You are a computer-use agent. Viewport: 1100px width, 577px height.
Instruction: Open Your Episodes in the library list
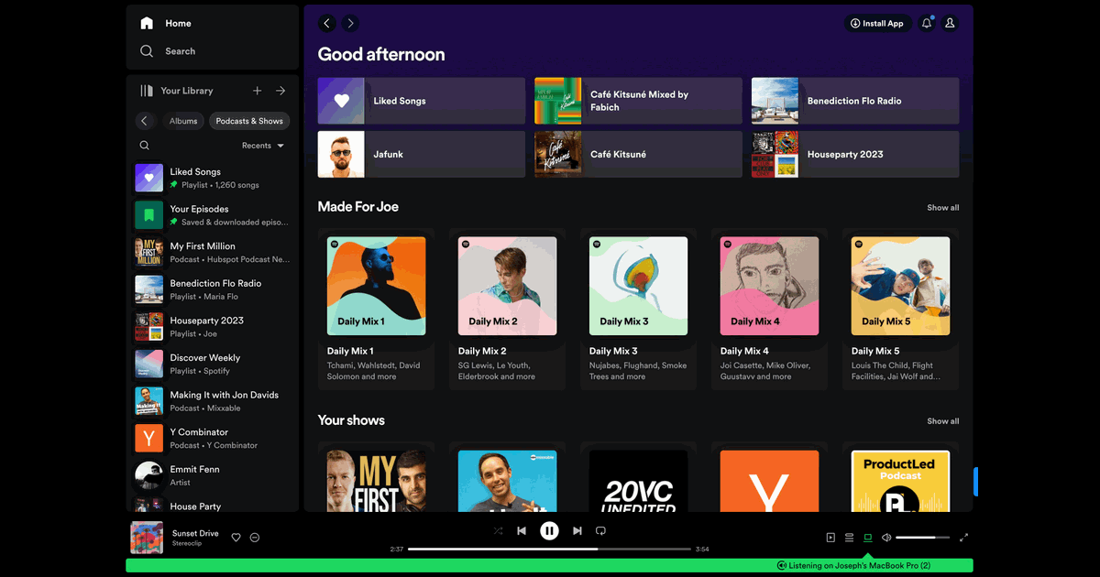point(213,215)
